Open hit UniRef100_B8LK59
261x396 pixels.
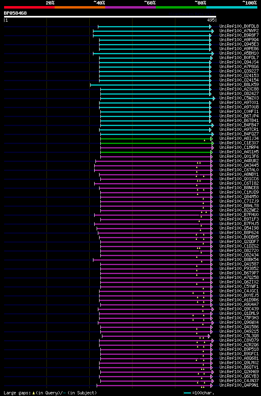coord(239,85)
